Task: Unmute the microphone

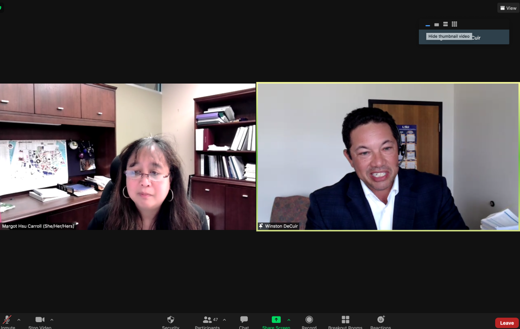Action: click(7, 320)
